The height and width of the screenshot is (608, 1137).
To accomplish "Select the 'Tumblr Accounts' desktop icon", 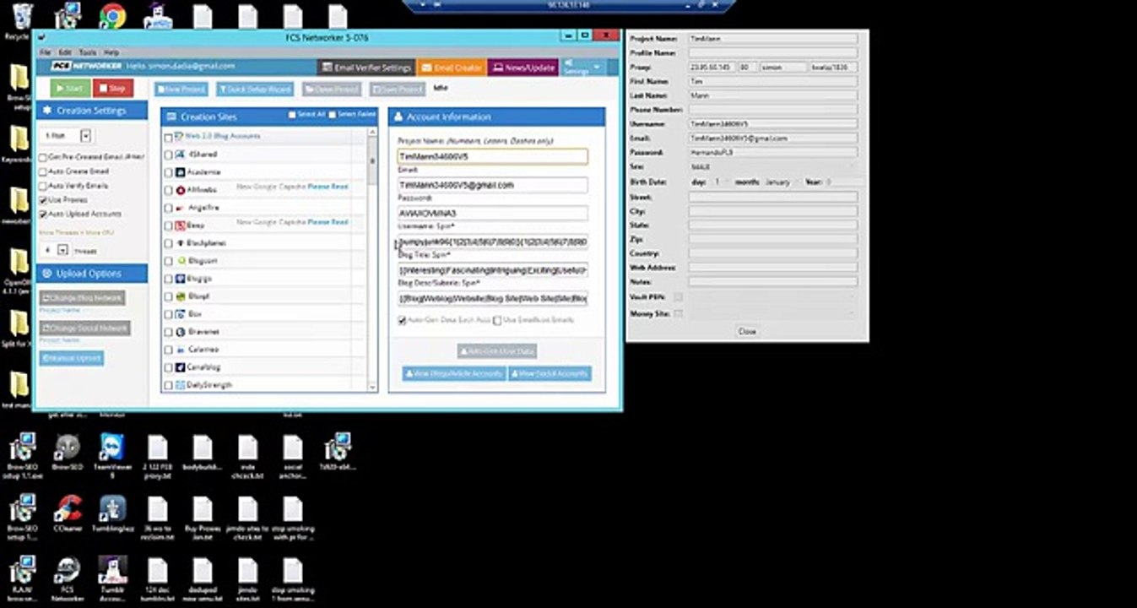I will tap(112, 578).
